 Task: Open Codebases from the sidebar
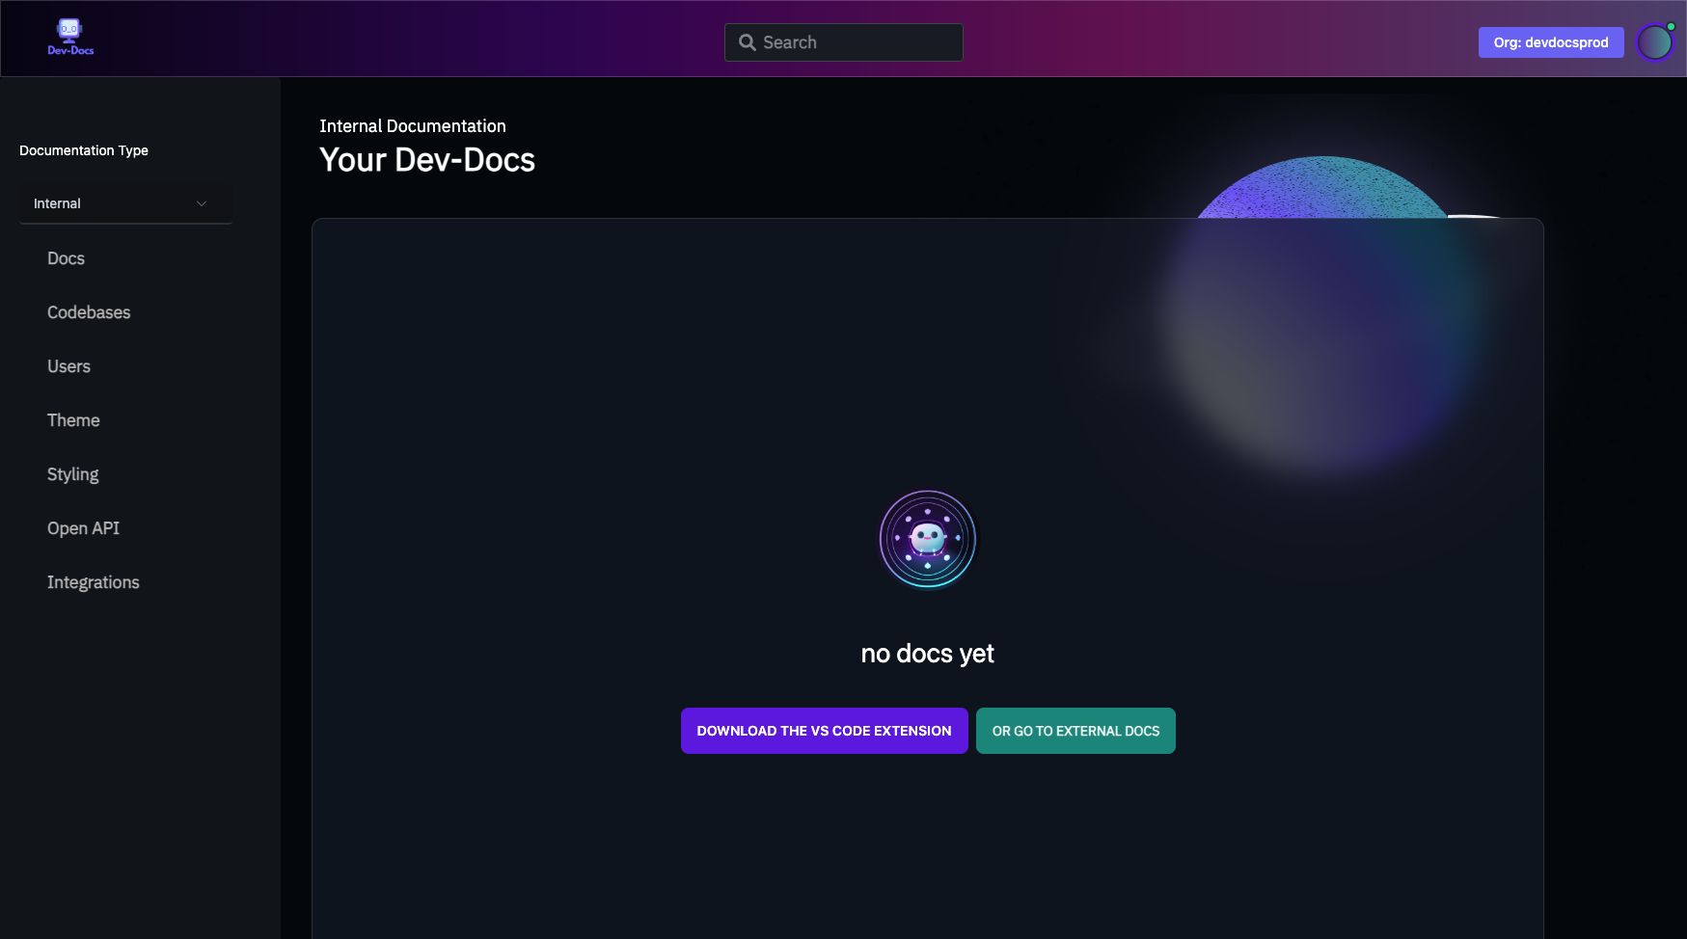(88, 312)
